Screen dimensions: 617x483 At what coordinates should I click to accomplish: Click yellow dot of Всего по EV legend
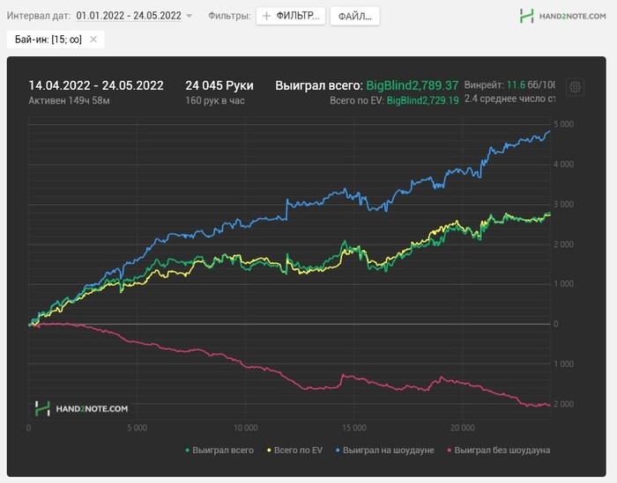coord(269,450)
